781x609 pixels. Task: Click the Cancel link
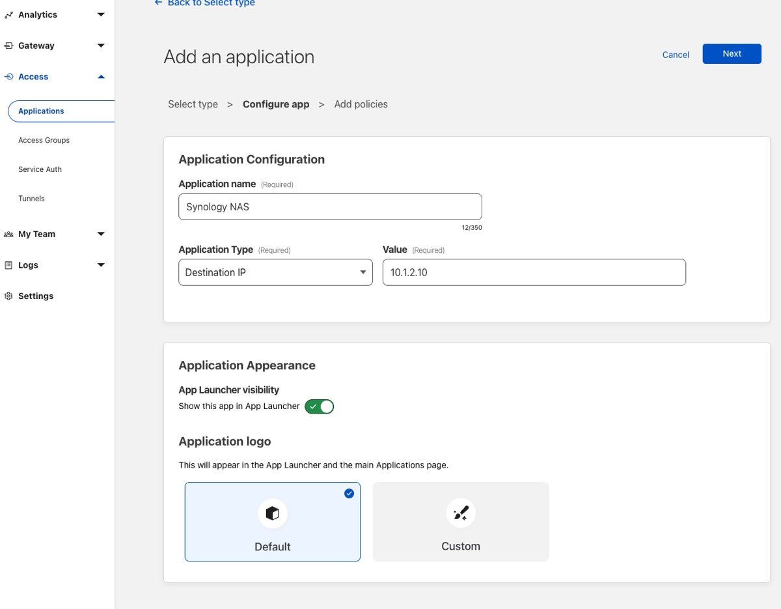coord(676,55)
